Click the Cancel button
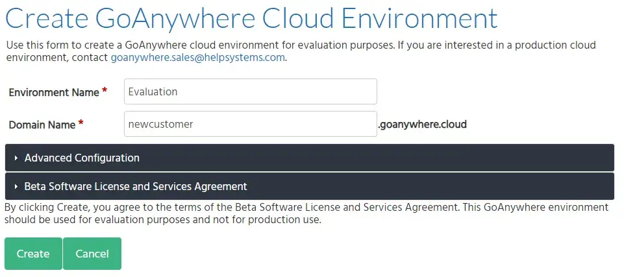Screen dimensions: 635x277 coord(92,254)
